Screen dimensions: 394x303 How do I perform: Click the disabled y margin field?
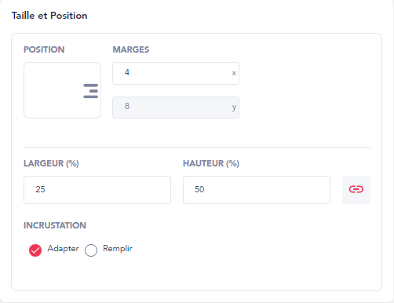tap(176, 108)
